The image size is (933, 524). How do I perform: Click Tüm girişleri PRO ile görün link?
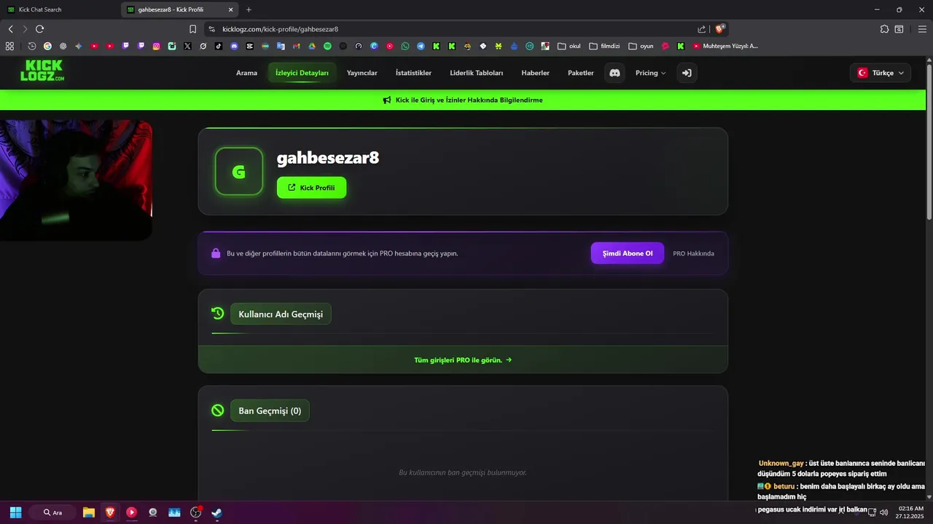click(x=463, y=360)
